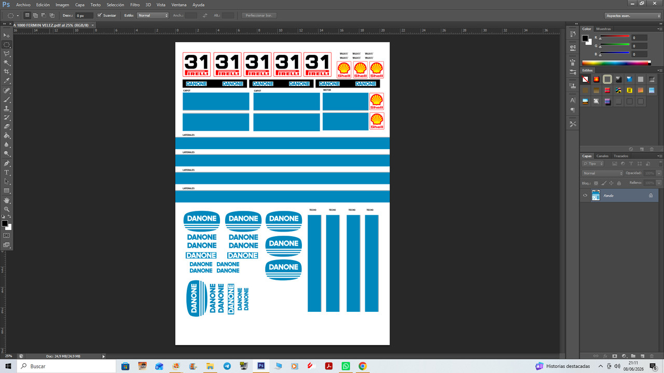This screenshot has width=664, height=373.
Task: Toggle Quick Mask mode
Action: click(x=7, y=236)
